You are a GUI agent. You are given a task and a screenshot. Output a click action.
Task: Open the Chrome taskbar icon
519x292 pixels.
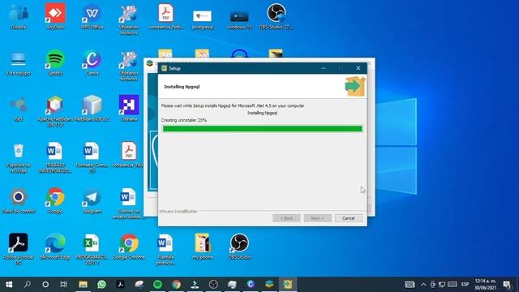coord(177,285)
